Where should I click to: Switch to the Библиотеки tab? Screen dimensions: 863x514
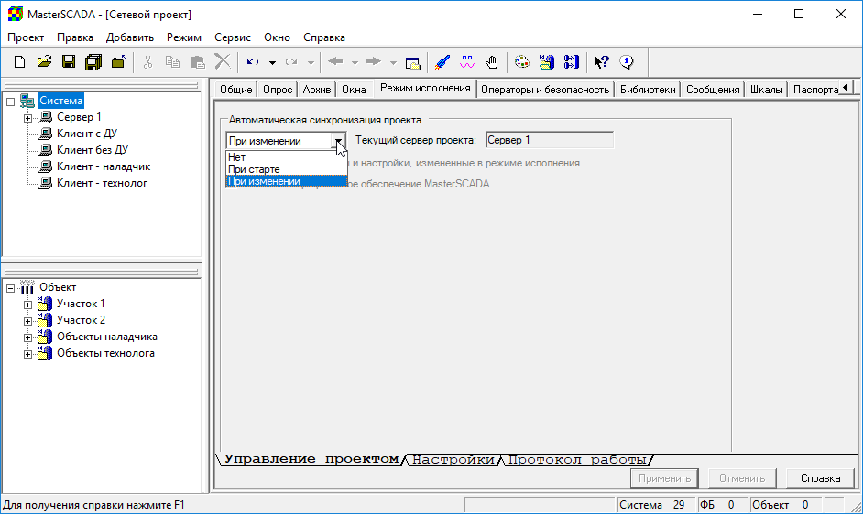(x=648, y=90)
